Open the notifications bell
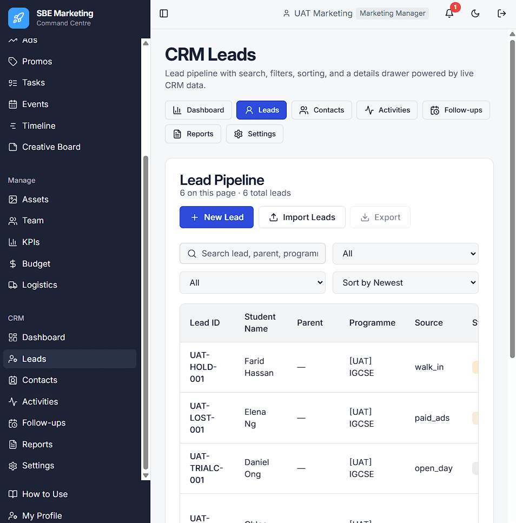Image resolution: width=516 pixels, height=523 pixels. coord(449,14)
